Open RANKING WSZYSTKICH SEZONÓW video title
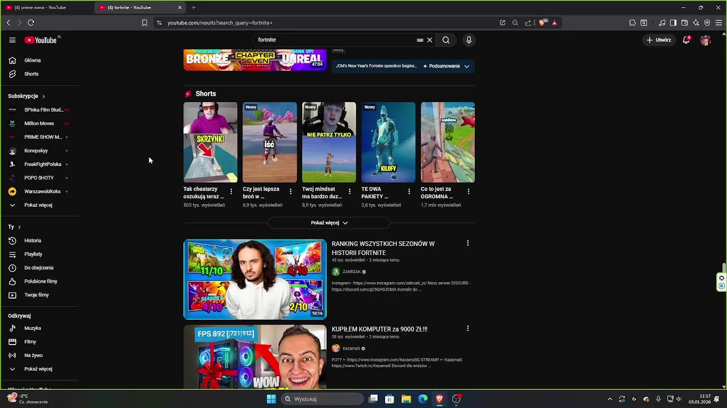This screenshot has height=408, width=727. 383,248
